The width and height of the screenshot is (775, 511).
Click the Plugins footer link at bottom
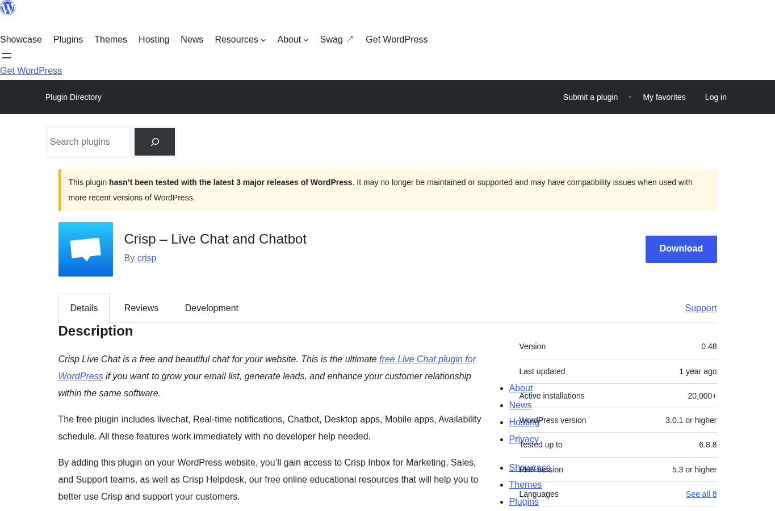(523, 502)
